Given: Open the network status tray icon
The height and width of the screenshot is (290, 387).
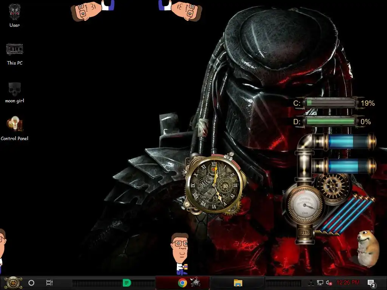Looking at the screenshot, I should coord(320,282).
